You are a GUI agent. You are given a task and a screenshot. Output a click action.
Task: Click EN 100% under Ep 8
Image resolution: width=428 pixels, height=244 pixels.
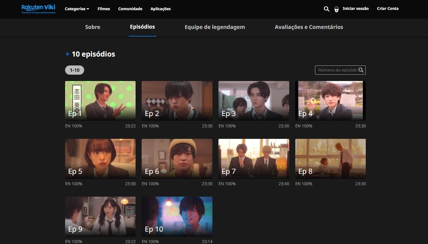[x=304, y=184]
